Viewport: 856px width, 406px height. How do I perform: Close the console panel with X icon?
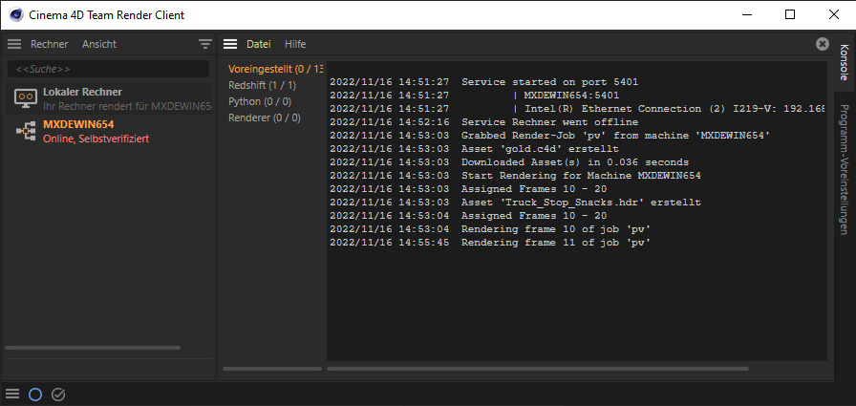(823, 44)
